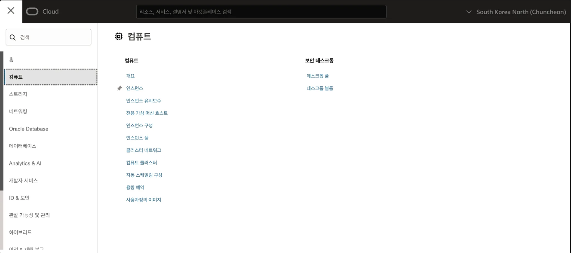Open the 자동 스케일링 구성 link
This screenshot has width=571, height=253.
[x=144, y=175]
